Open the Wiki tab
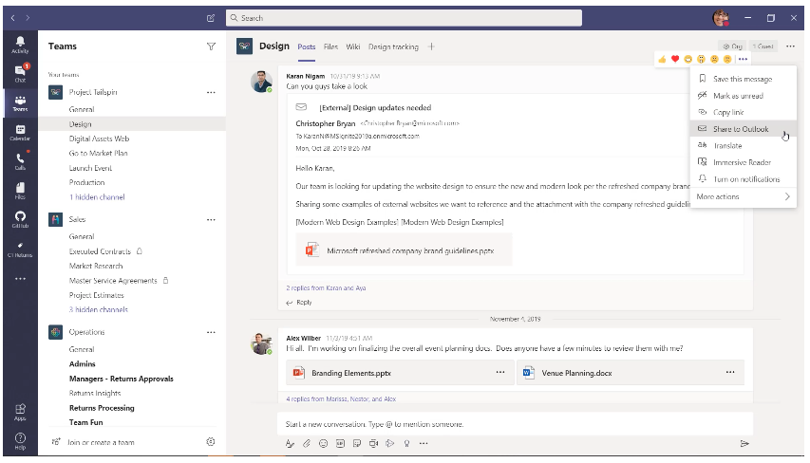The width and height of the screenshot is (810, 463). [x=353, y=47]
